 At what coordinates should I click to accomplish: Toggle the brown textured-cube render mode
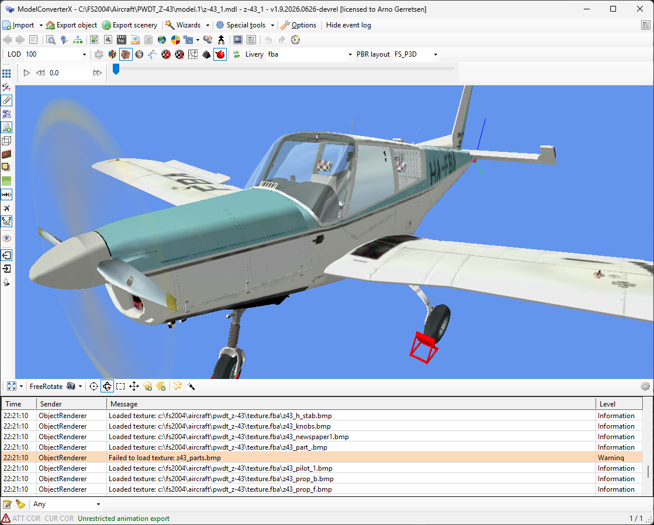coord(126,54)
